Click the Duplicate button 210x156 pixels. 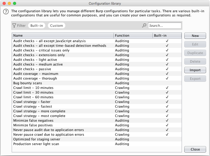click(x=195, y=53)
